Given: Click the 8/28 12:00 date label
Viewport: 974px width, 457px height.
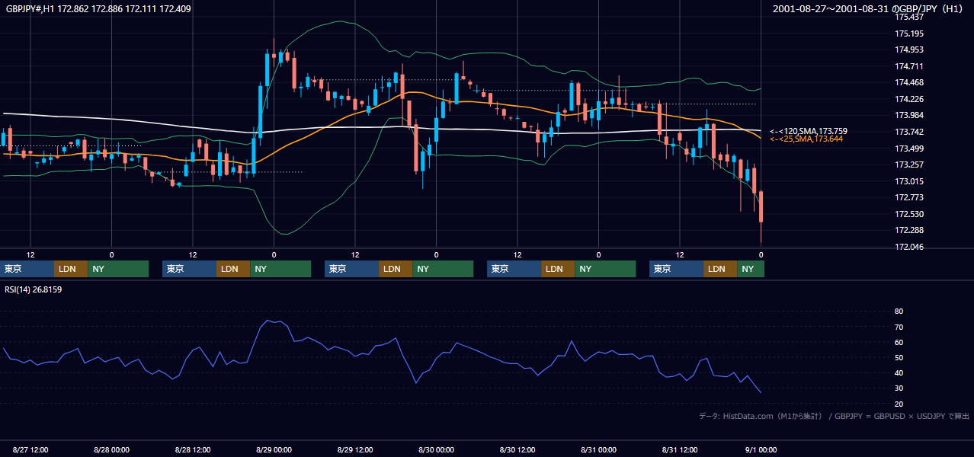Looking at the screenshot, I should pos(193,449).
